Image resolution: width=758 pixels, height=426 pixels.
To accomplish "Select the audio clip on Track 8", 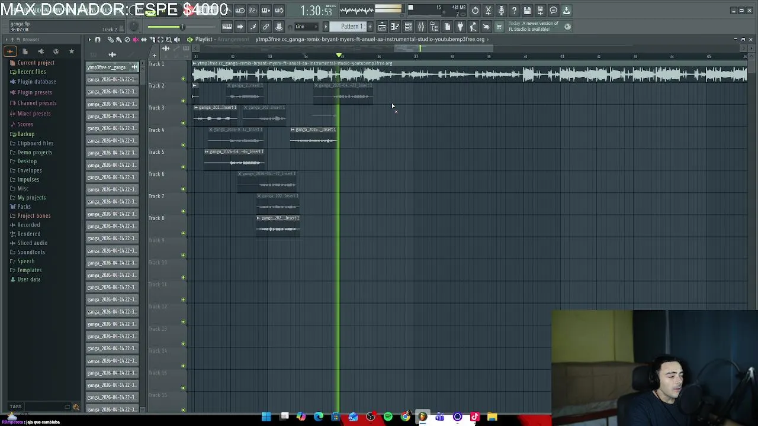I will pos(278,225).
